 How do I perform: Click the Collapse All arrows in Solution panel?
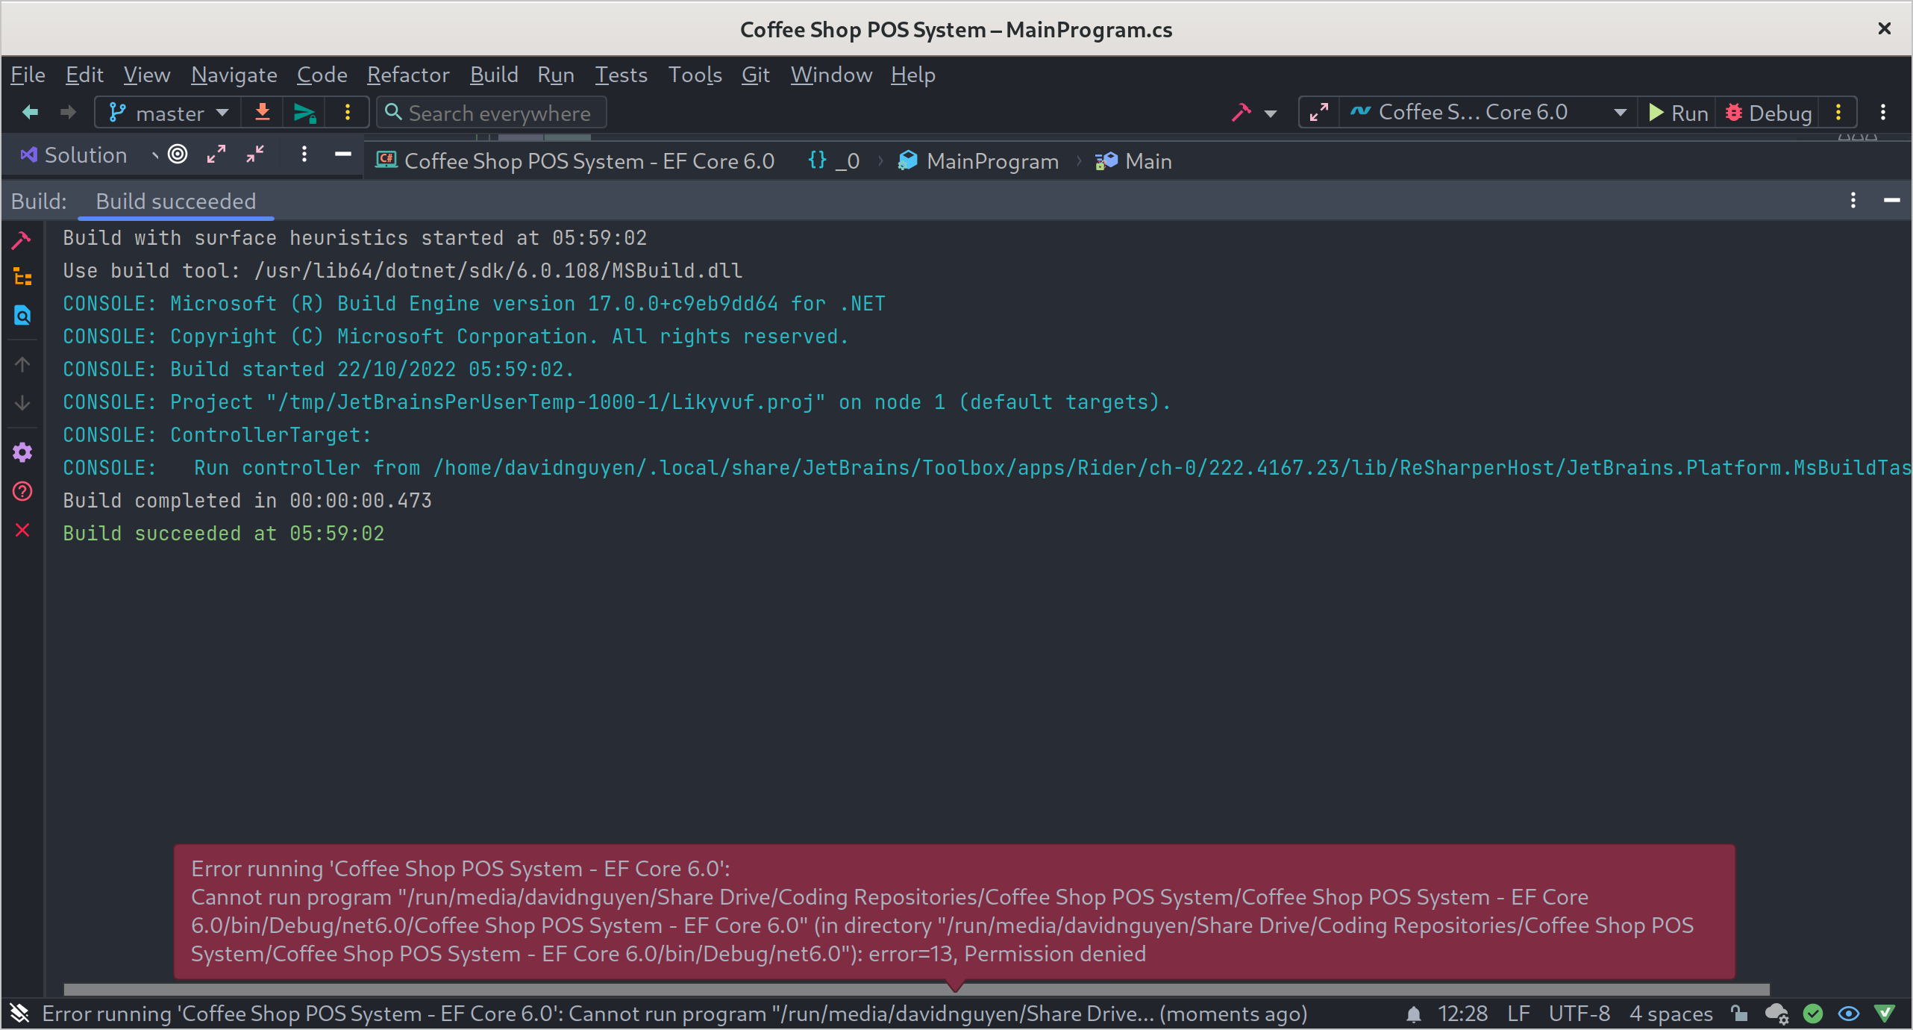pyautogui.click(x=255, y=154)
